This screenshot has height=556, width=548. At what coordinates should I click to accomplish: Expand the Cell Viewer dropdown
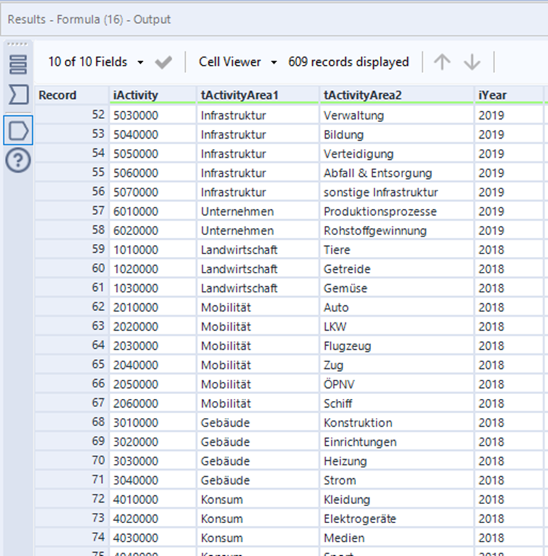238,62
